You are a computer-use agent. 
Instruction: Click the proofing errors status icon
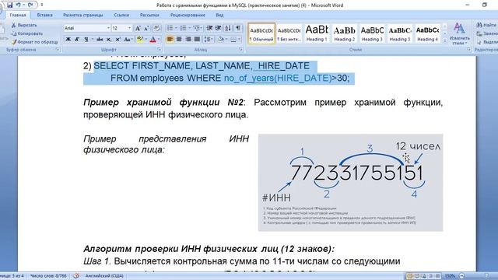76,276
